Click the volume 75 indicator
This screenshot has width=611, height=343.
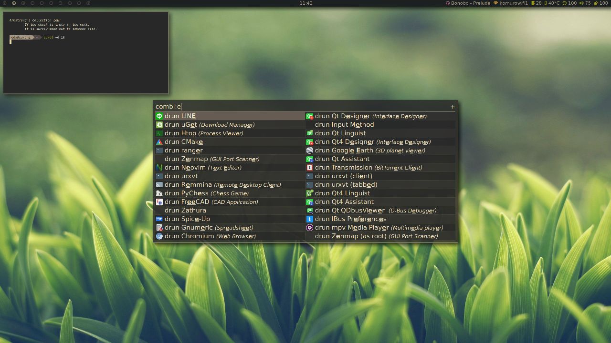click(585, 3)
